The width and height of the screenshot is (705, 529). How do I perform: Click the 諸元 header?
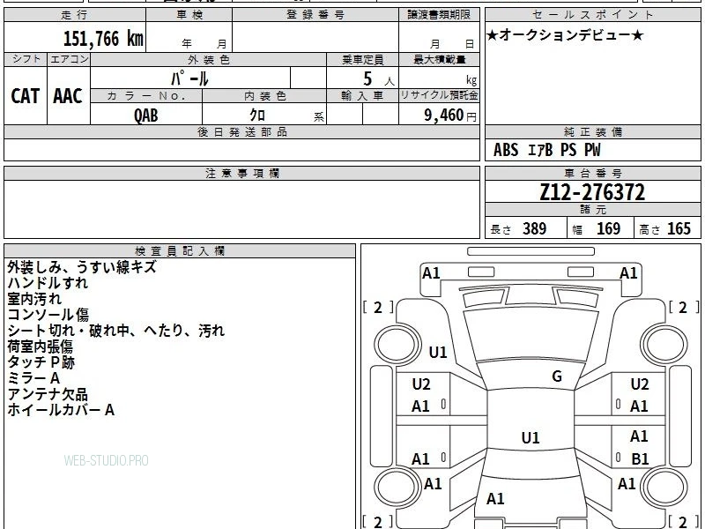[592, 210]
